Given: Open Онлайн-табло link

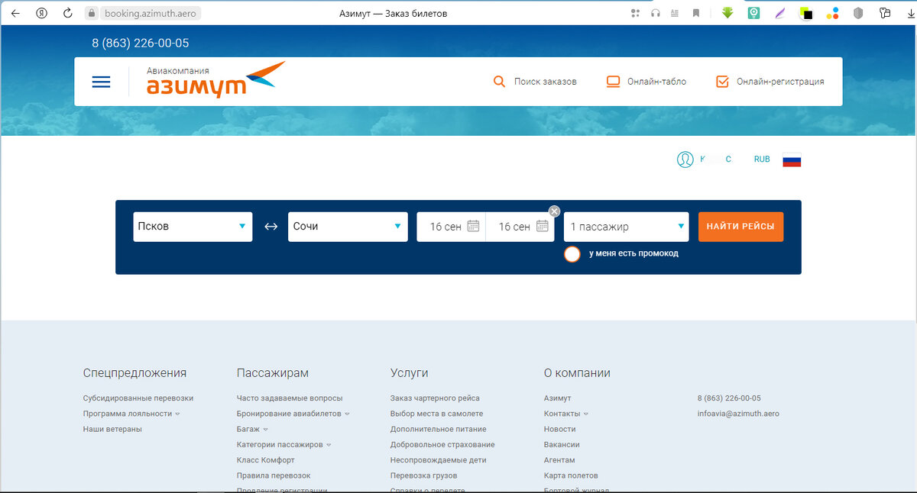Looking at the screenshot, I should [x=656, y=82].
